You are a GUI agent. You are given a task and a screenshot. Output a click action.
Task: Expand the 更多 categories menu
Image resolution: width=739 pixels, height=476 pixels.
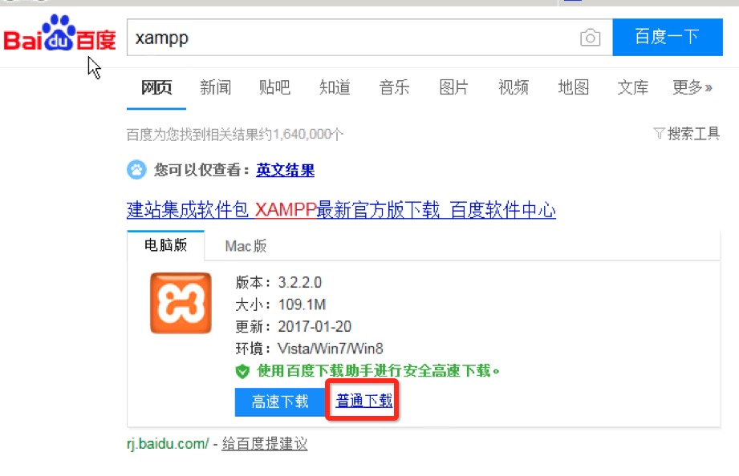tap(692, 87)
